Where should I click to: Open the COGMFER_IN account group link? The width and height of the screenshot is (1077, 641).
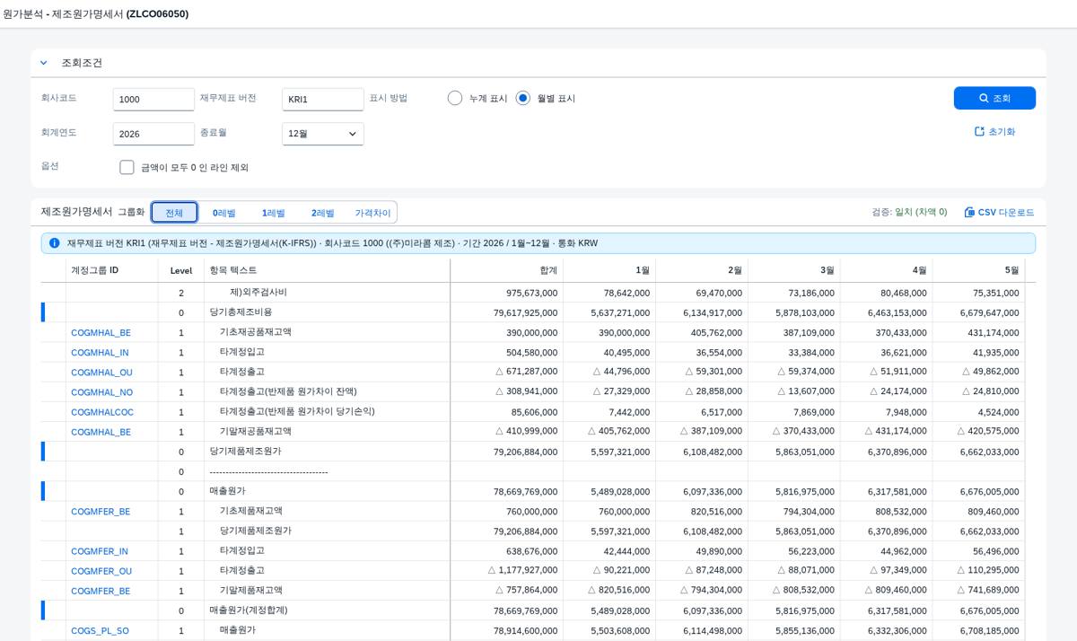[100, 551]
